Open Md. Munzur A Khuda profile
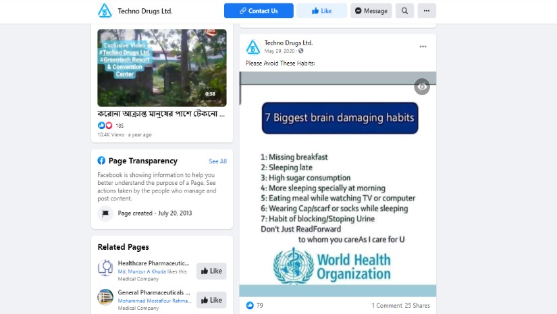The width and height of the screenshot is (557, 314). tap(142, 271)
